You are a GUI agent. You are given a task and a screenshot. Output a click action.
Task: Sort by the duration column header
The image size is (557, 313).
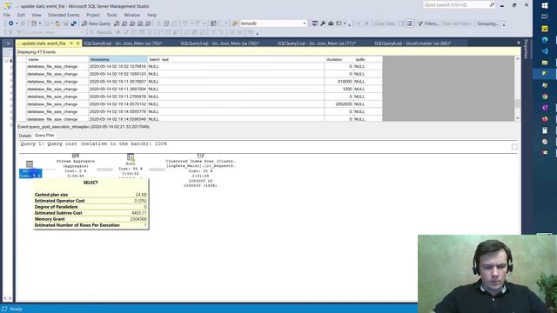[x=339, y=59]
